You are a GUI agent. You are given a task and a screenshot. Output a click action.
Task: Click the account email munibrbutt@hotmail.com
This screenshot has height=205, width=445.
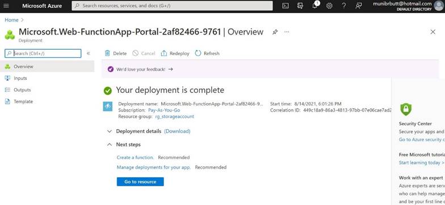pos(402,3)
